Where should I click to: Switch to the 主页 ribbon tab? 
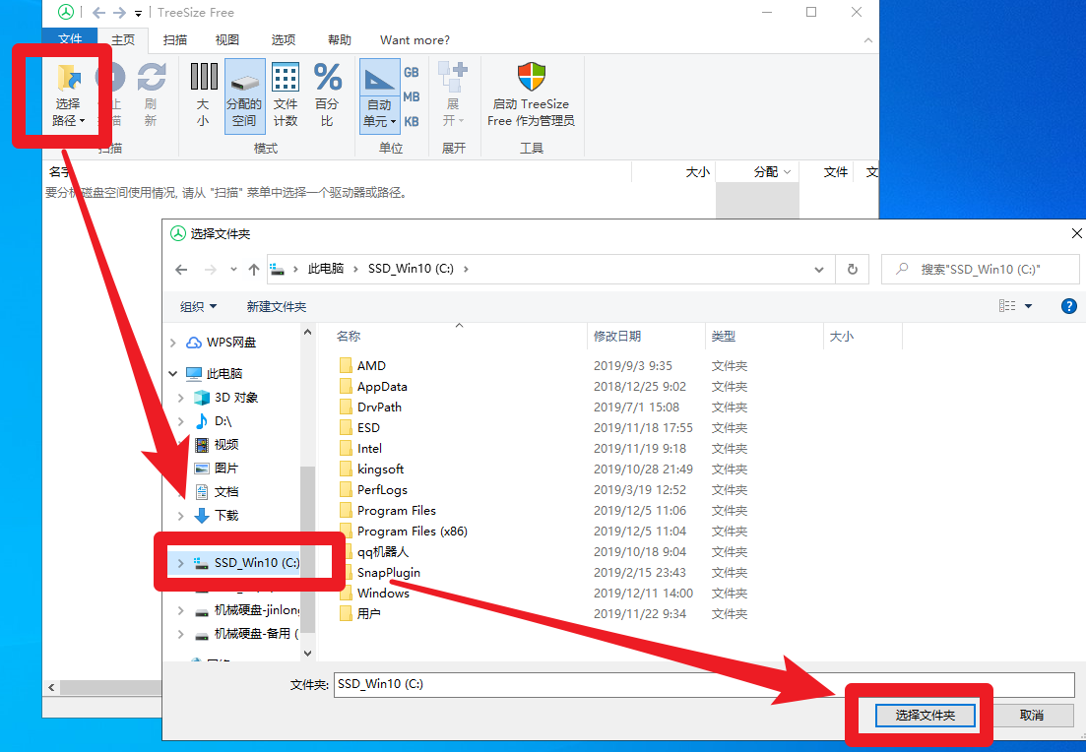(123, 40)
